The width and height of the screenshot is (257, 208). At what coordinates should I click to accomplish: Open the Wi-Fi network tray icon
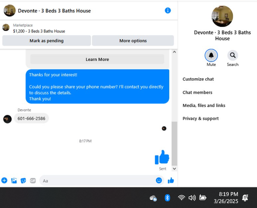tap(181, 198)
